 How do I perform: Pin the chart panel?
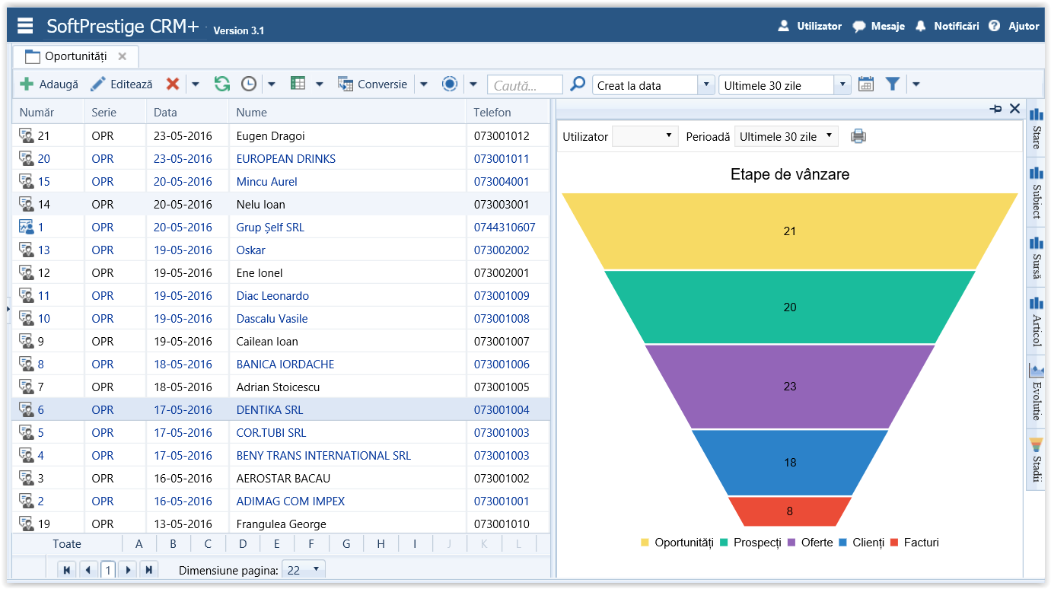click(995, 109)
